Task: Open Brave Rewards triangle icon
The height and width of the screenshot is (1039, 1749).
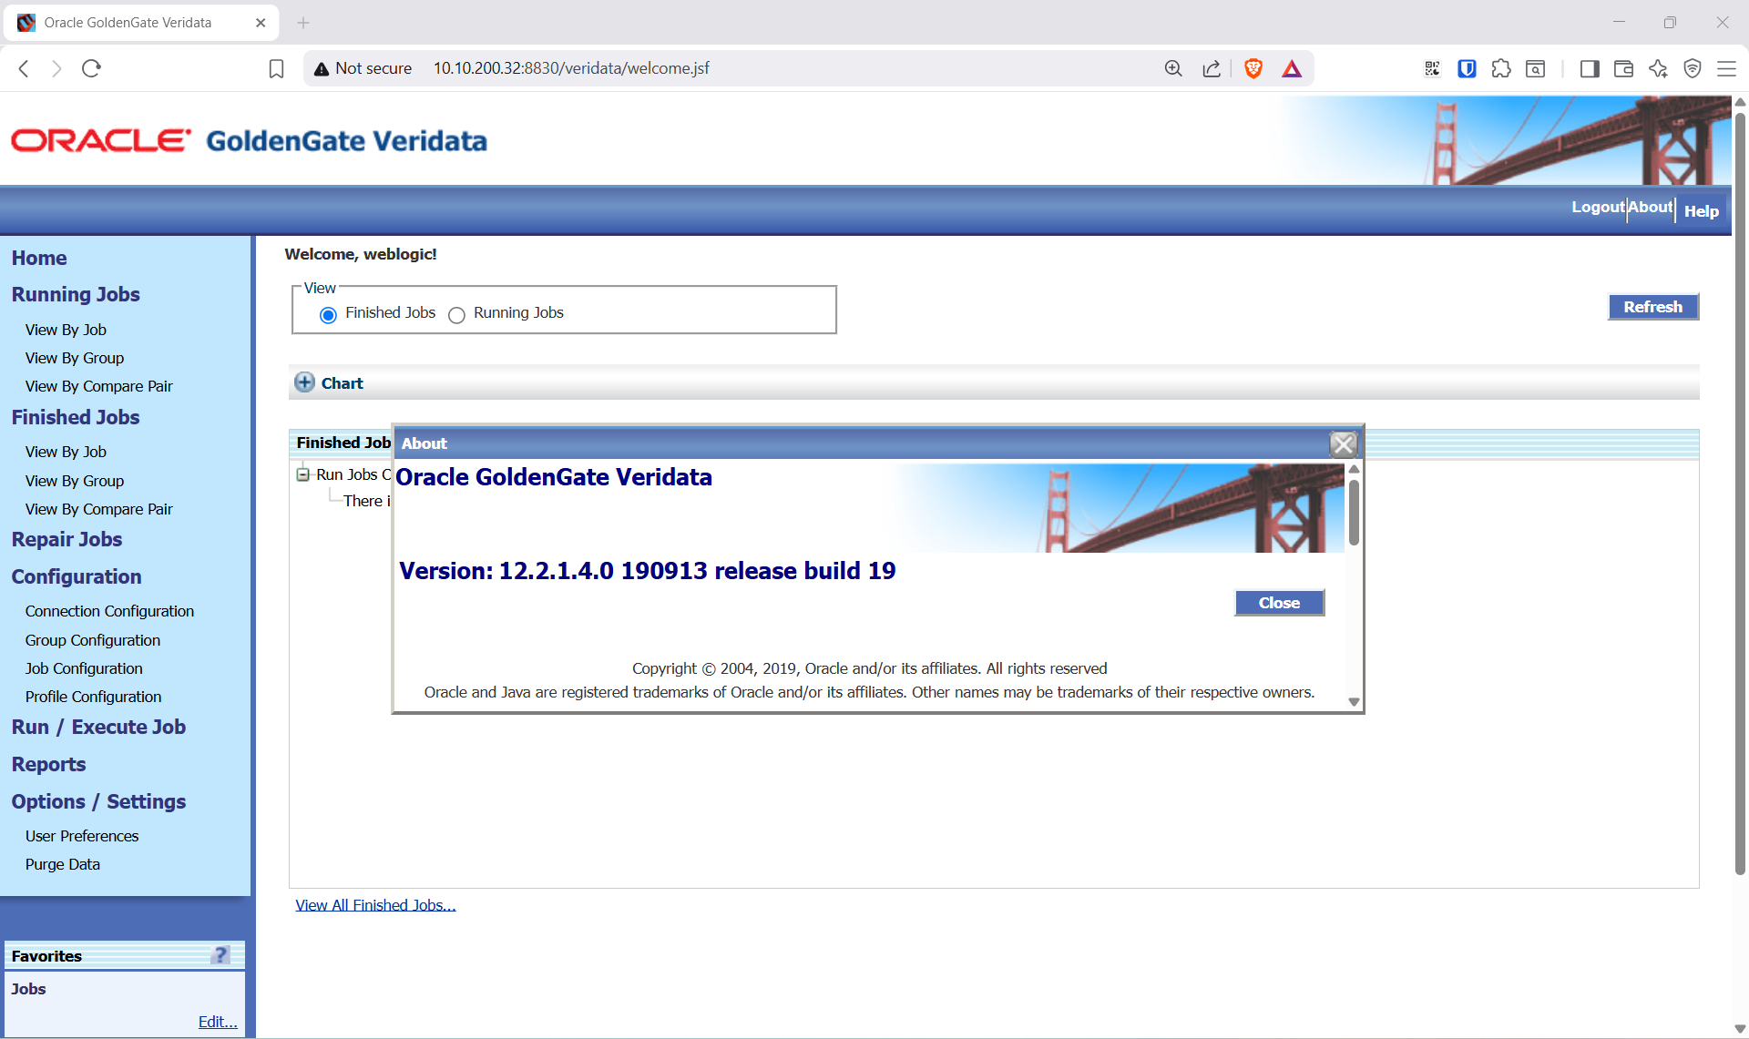Action: coord(1292,68)
